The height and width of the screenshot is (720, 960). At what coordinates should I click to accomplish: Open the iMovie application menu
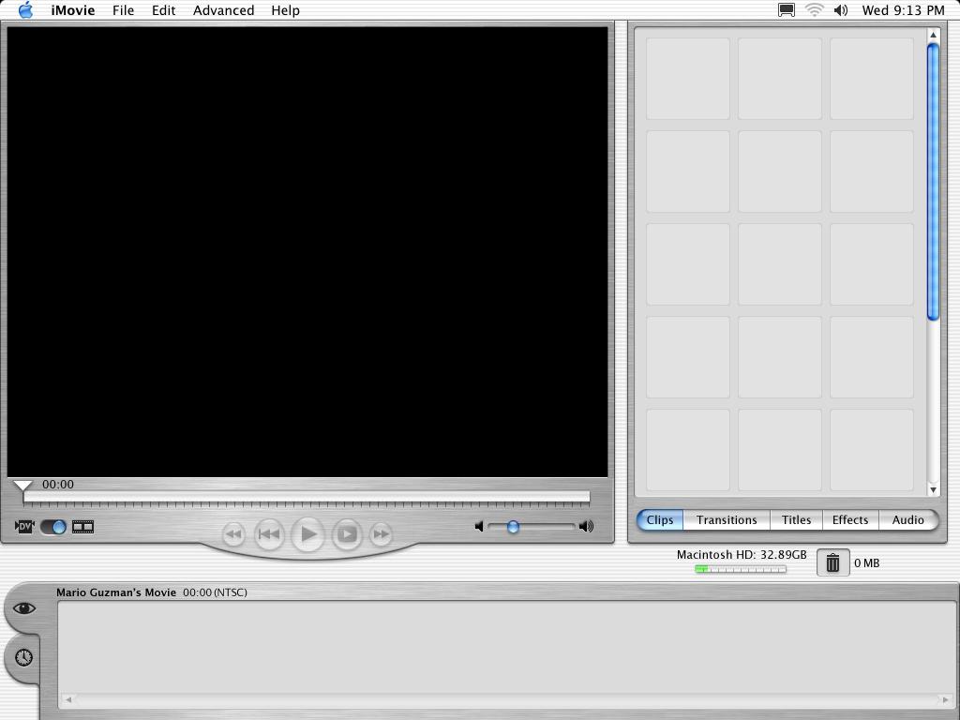click(73, 10)
